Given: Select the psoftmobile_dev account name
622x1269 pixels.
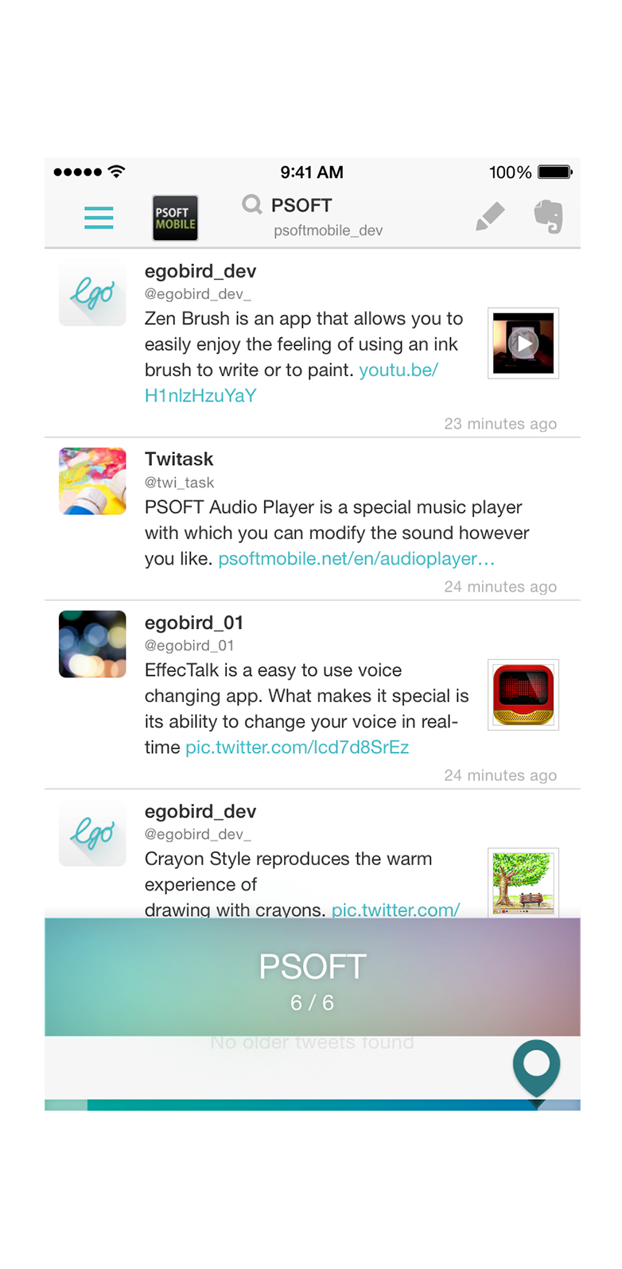Looking at the screenshot, I should coord(328,231).
